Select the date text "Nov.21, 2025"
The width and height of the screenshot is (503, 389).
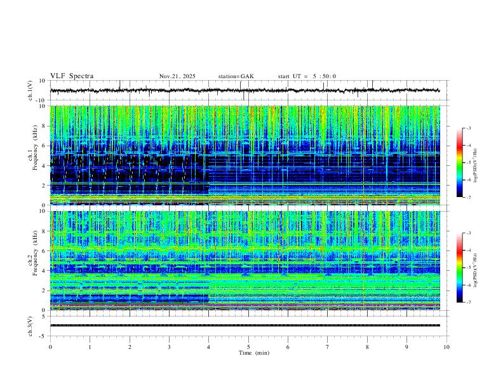click(177, 76)
